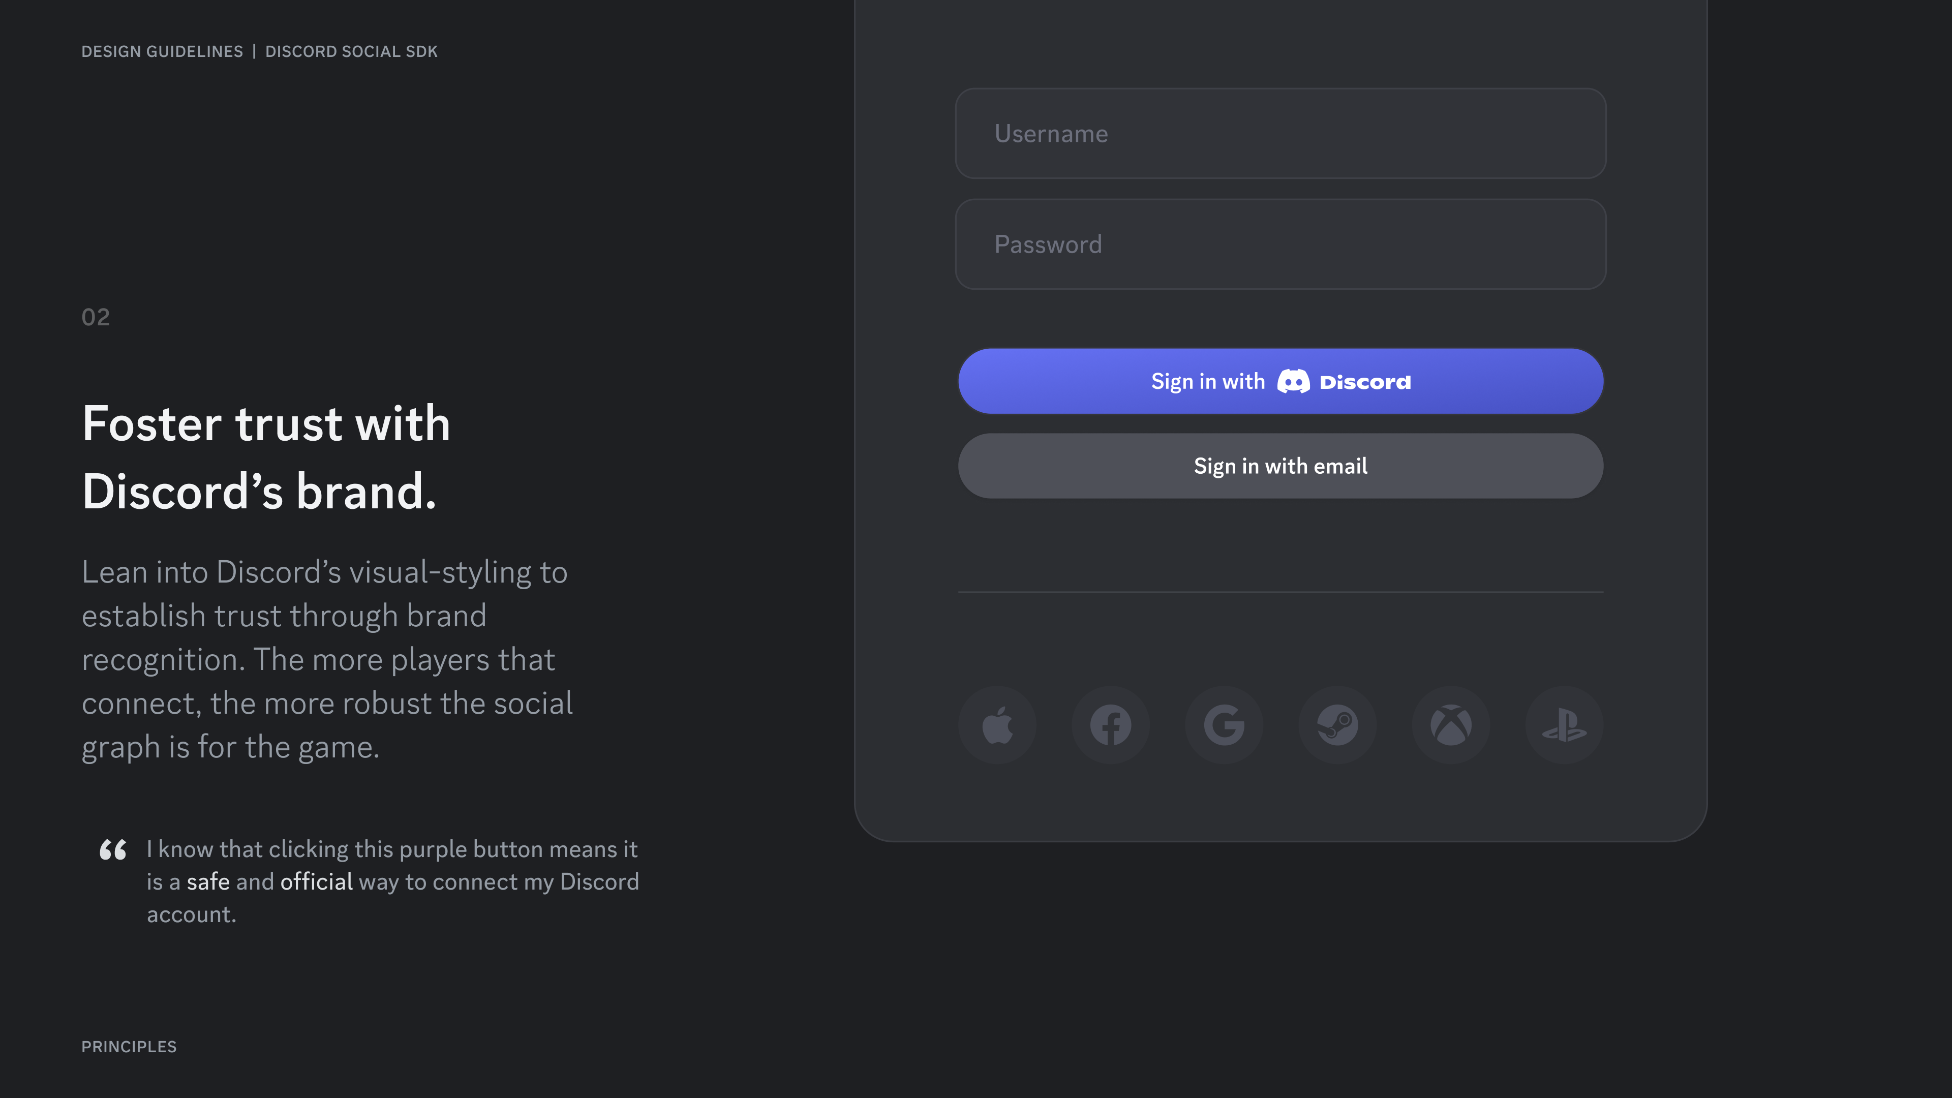This screenshot has height=1098, width=1952.
Task: Select the PlayStation sign-in icon
Action: [1564, 724]
